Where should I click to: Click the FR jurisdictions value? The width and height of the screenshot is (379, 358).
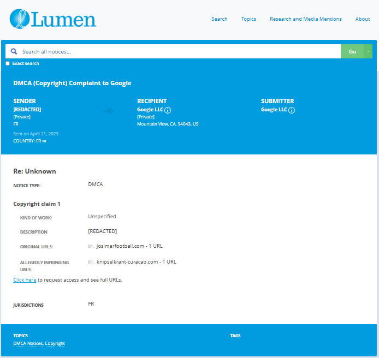click(91, 303)
